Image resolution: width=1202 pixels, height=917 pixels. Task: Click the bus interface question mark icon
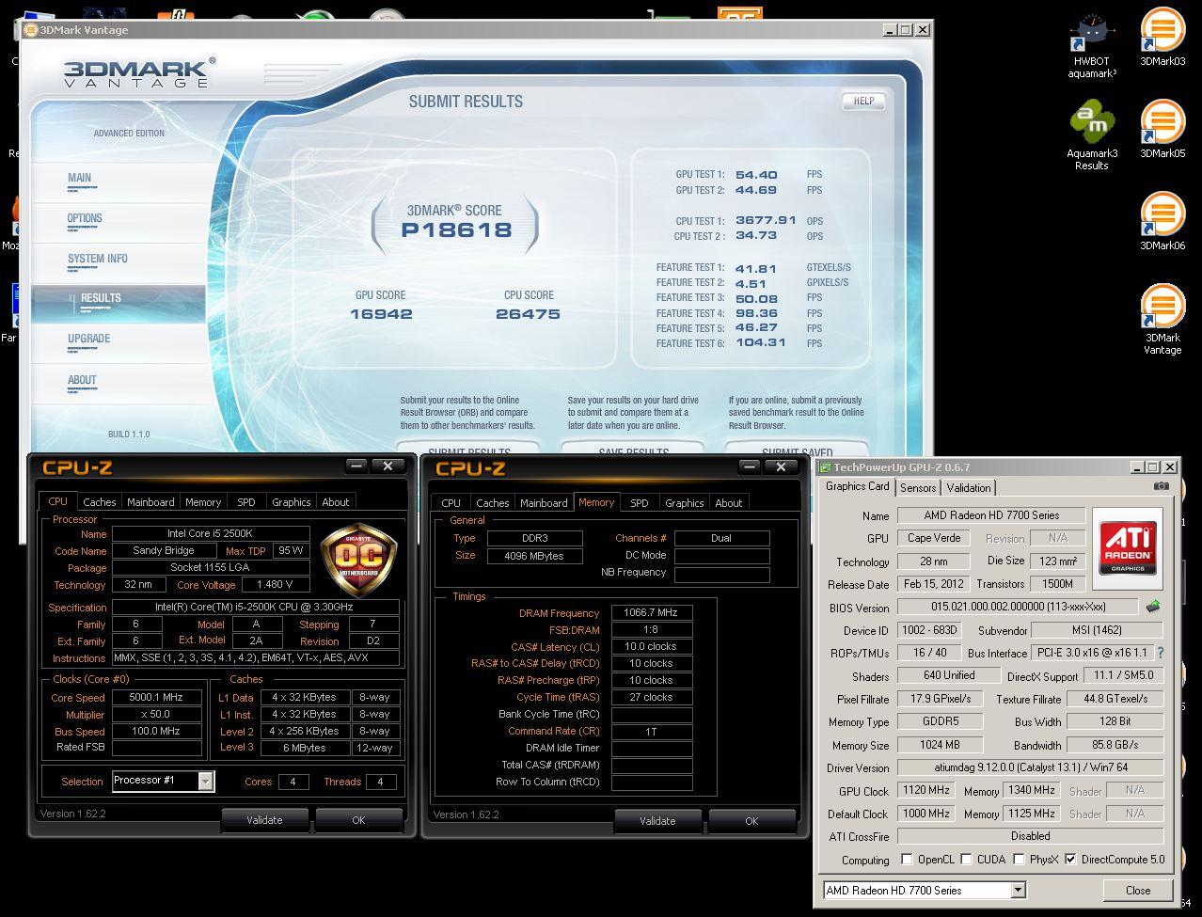tap(1160, 653)
